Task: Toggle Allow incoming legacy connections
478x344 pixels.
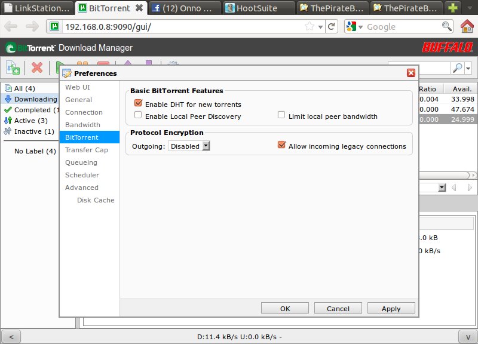Action: pos(281,145)
